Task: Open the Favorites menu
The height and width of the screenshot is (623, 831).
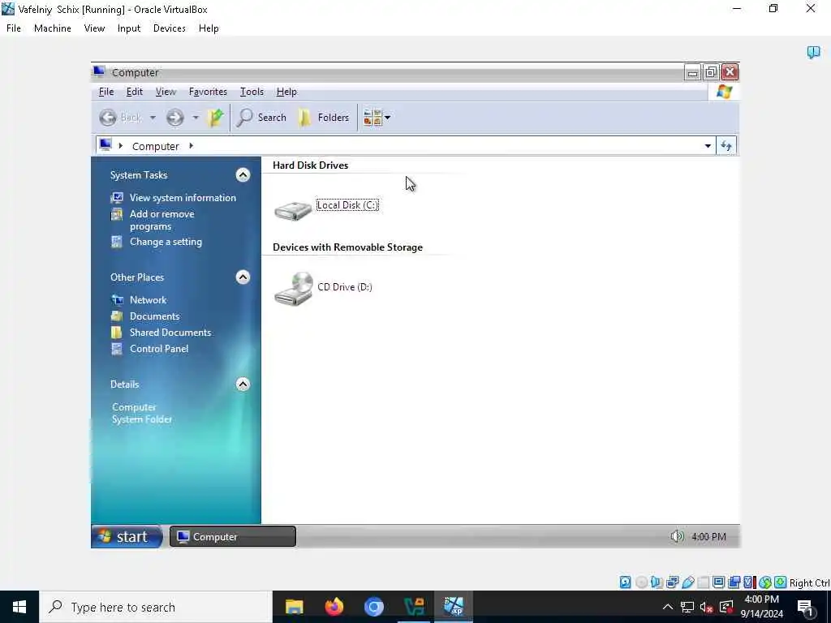Action: point(208,92)
